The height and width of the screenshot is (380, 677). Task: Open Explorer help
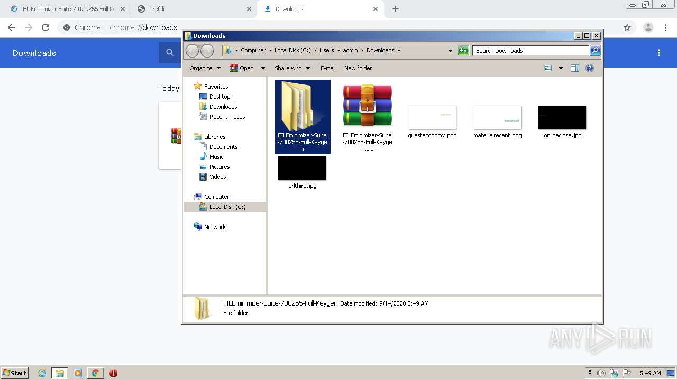tap(590, 68)
